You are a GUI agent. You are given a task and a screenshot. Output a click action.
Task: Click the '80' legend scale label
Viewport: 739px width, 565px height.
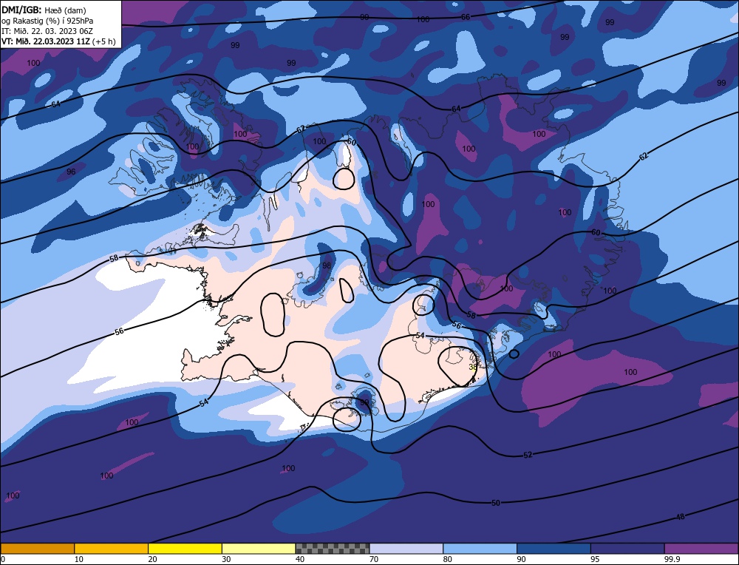click(x=447, y=559)
